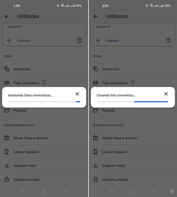Go back from Utilidades on left screen
Image resolution: width=177 pixels, height=197 pixels.
7,16
